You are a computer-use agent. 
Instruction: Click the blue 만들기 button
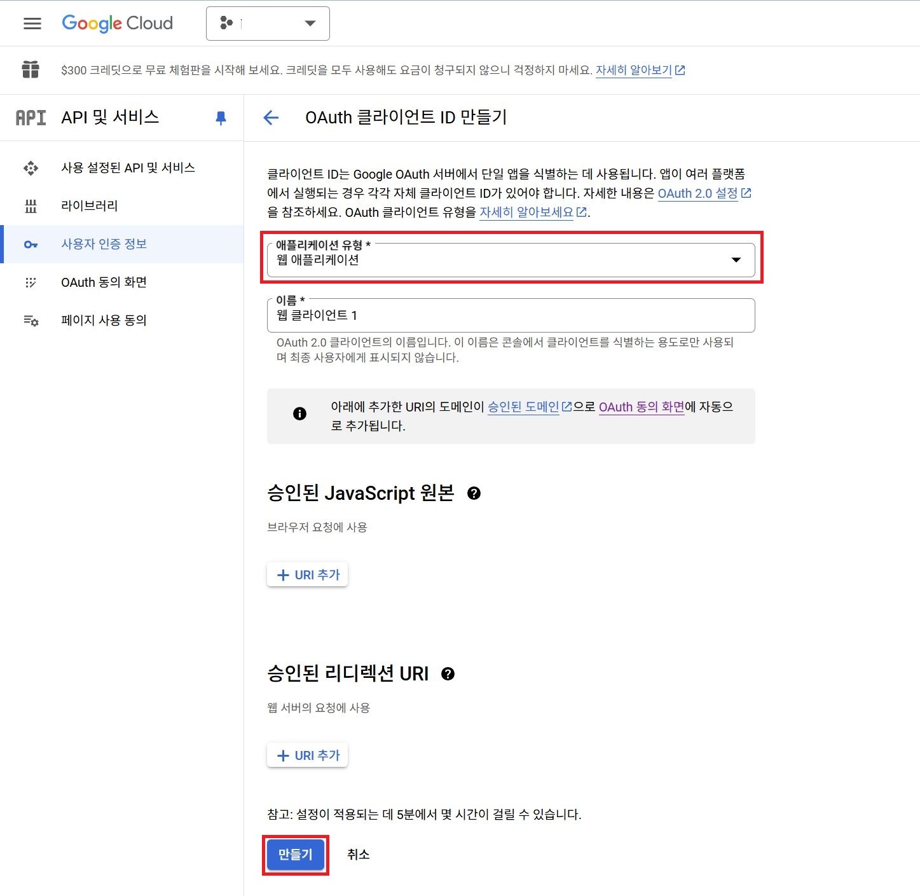(x=296, y=855)
